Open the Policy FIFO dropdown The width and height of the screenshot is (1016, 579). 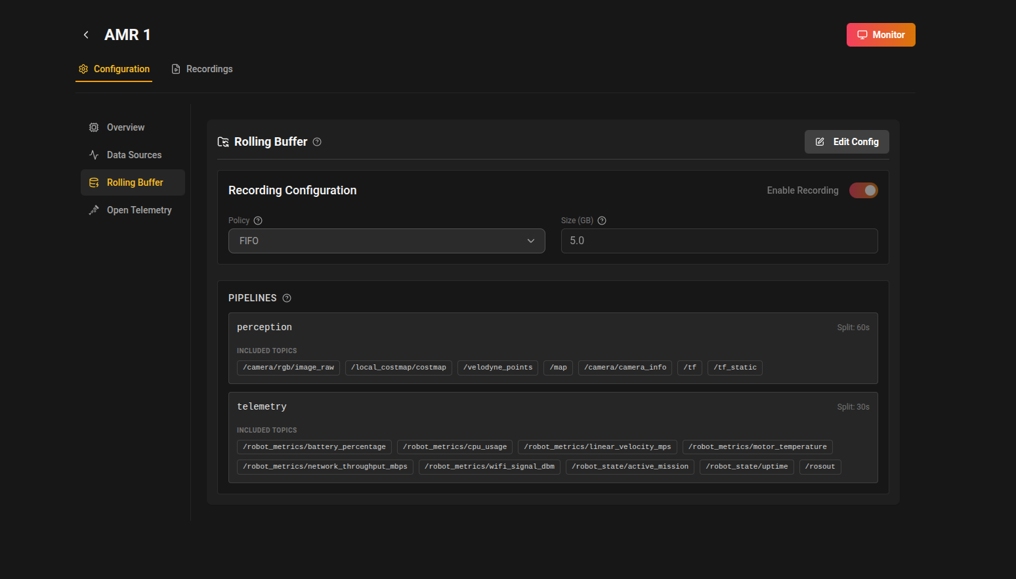pyautogui.click(x=387, y=241)
